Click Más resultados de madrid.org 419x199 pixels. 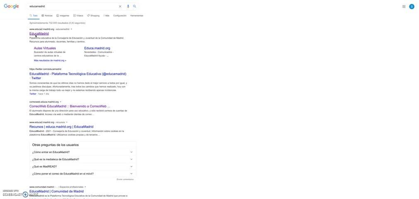[x=50, y=61]
